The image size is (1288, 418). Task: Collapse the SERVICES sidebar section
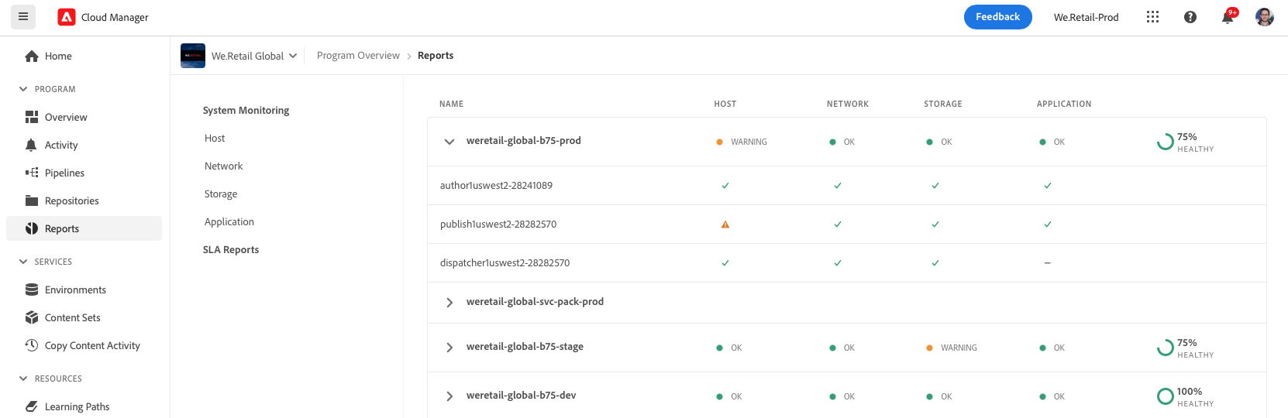pyautogui.click(x=23, y=262)
